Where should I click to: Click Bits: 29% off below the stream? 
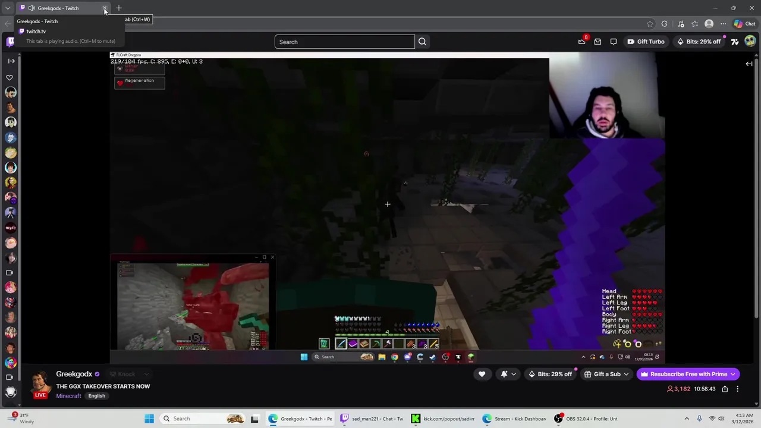(550, 374)
